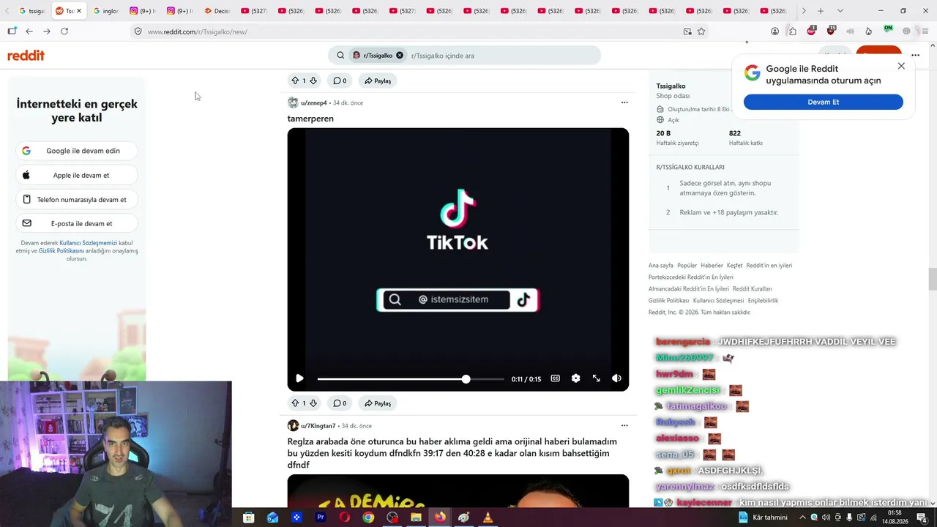Image resolution: width=937 pixels, height=527 pixels.
Task: Open the browser hamburger menu
Action: pyautogui.click(x=925, y=31)
